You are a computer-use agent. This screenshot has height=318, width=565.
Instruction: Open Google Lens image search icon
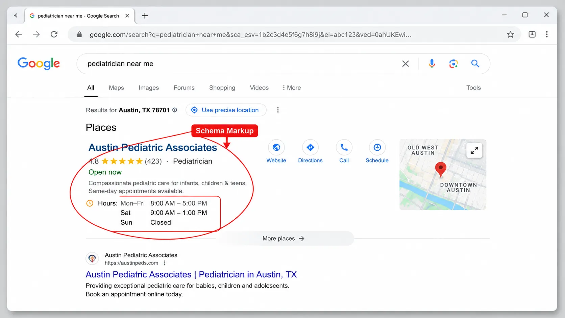(x=453, y=64)
